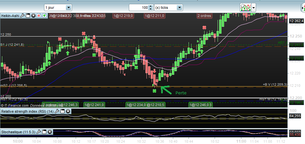Select the buy order tag @12 210,5
The image size is (305, 144).
(x=156, y=105)
